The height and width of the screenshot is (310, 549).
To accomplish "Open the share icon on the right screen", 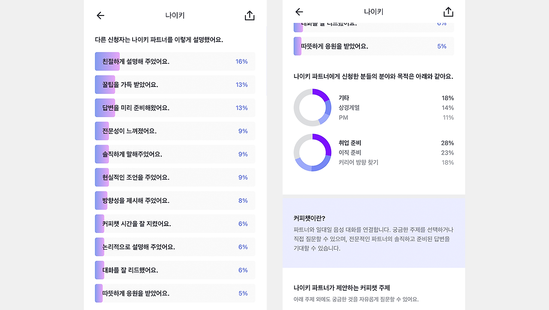I will pyautogui.click(x=448, y=12).
